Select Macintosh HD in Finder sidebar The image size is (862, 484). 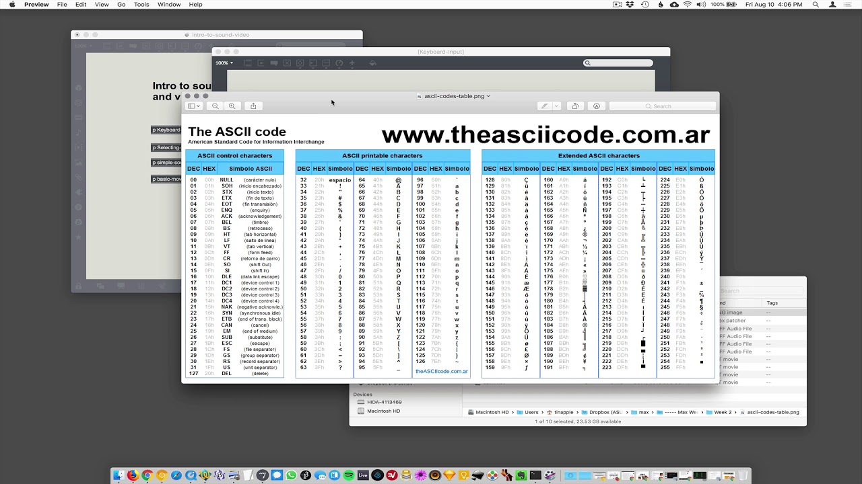pyautogui.click(x=383, y=411)
